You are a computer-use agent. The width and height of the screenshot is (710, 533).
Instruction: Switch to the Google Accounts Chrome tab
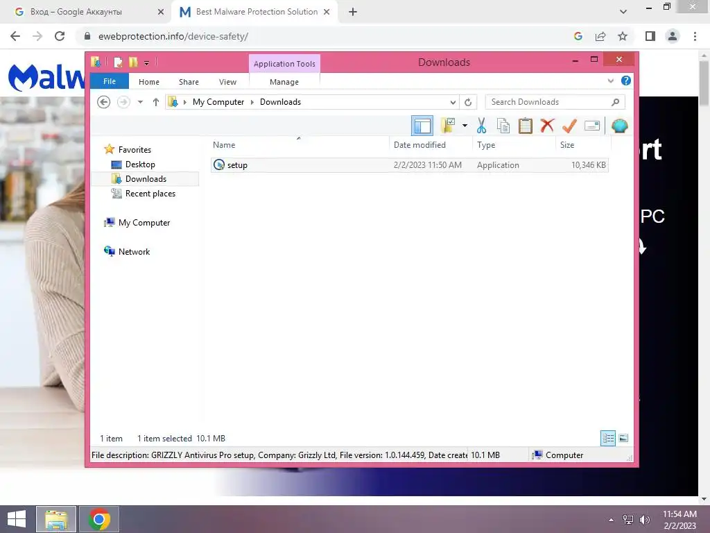85,12
